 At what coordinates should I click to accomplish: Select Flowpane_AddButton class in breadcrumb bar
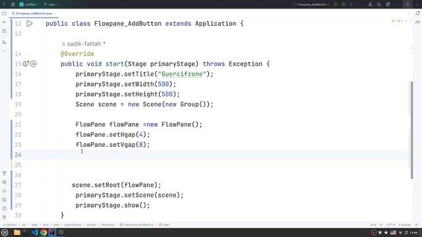136,224
